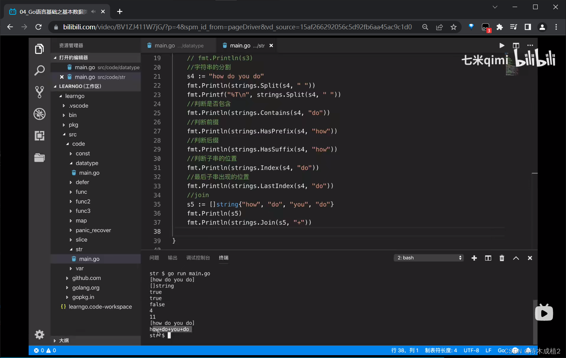Expand the github.com folder
The height and width of the screenshot is (358, 566).
coord(96,278)
